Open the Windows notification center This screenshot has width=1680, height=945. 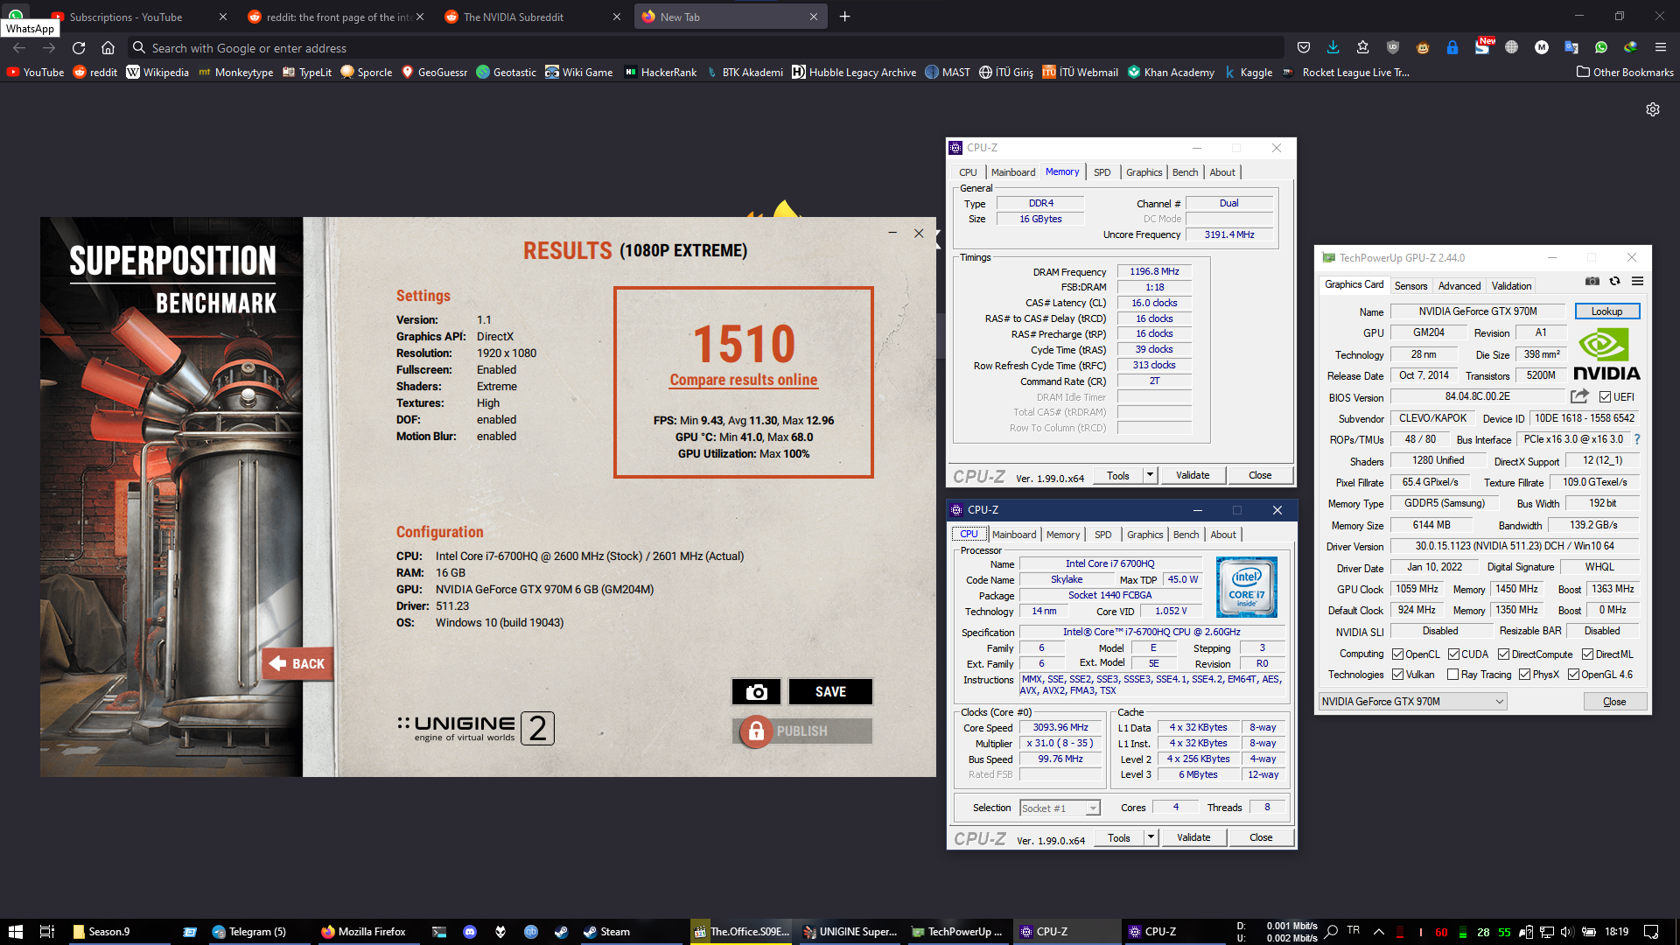1651,932
